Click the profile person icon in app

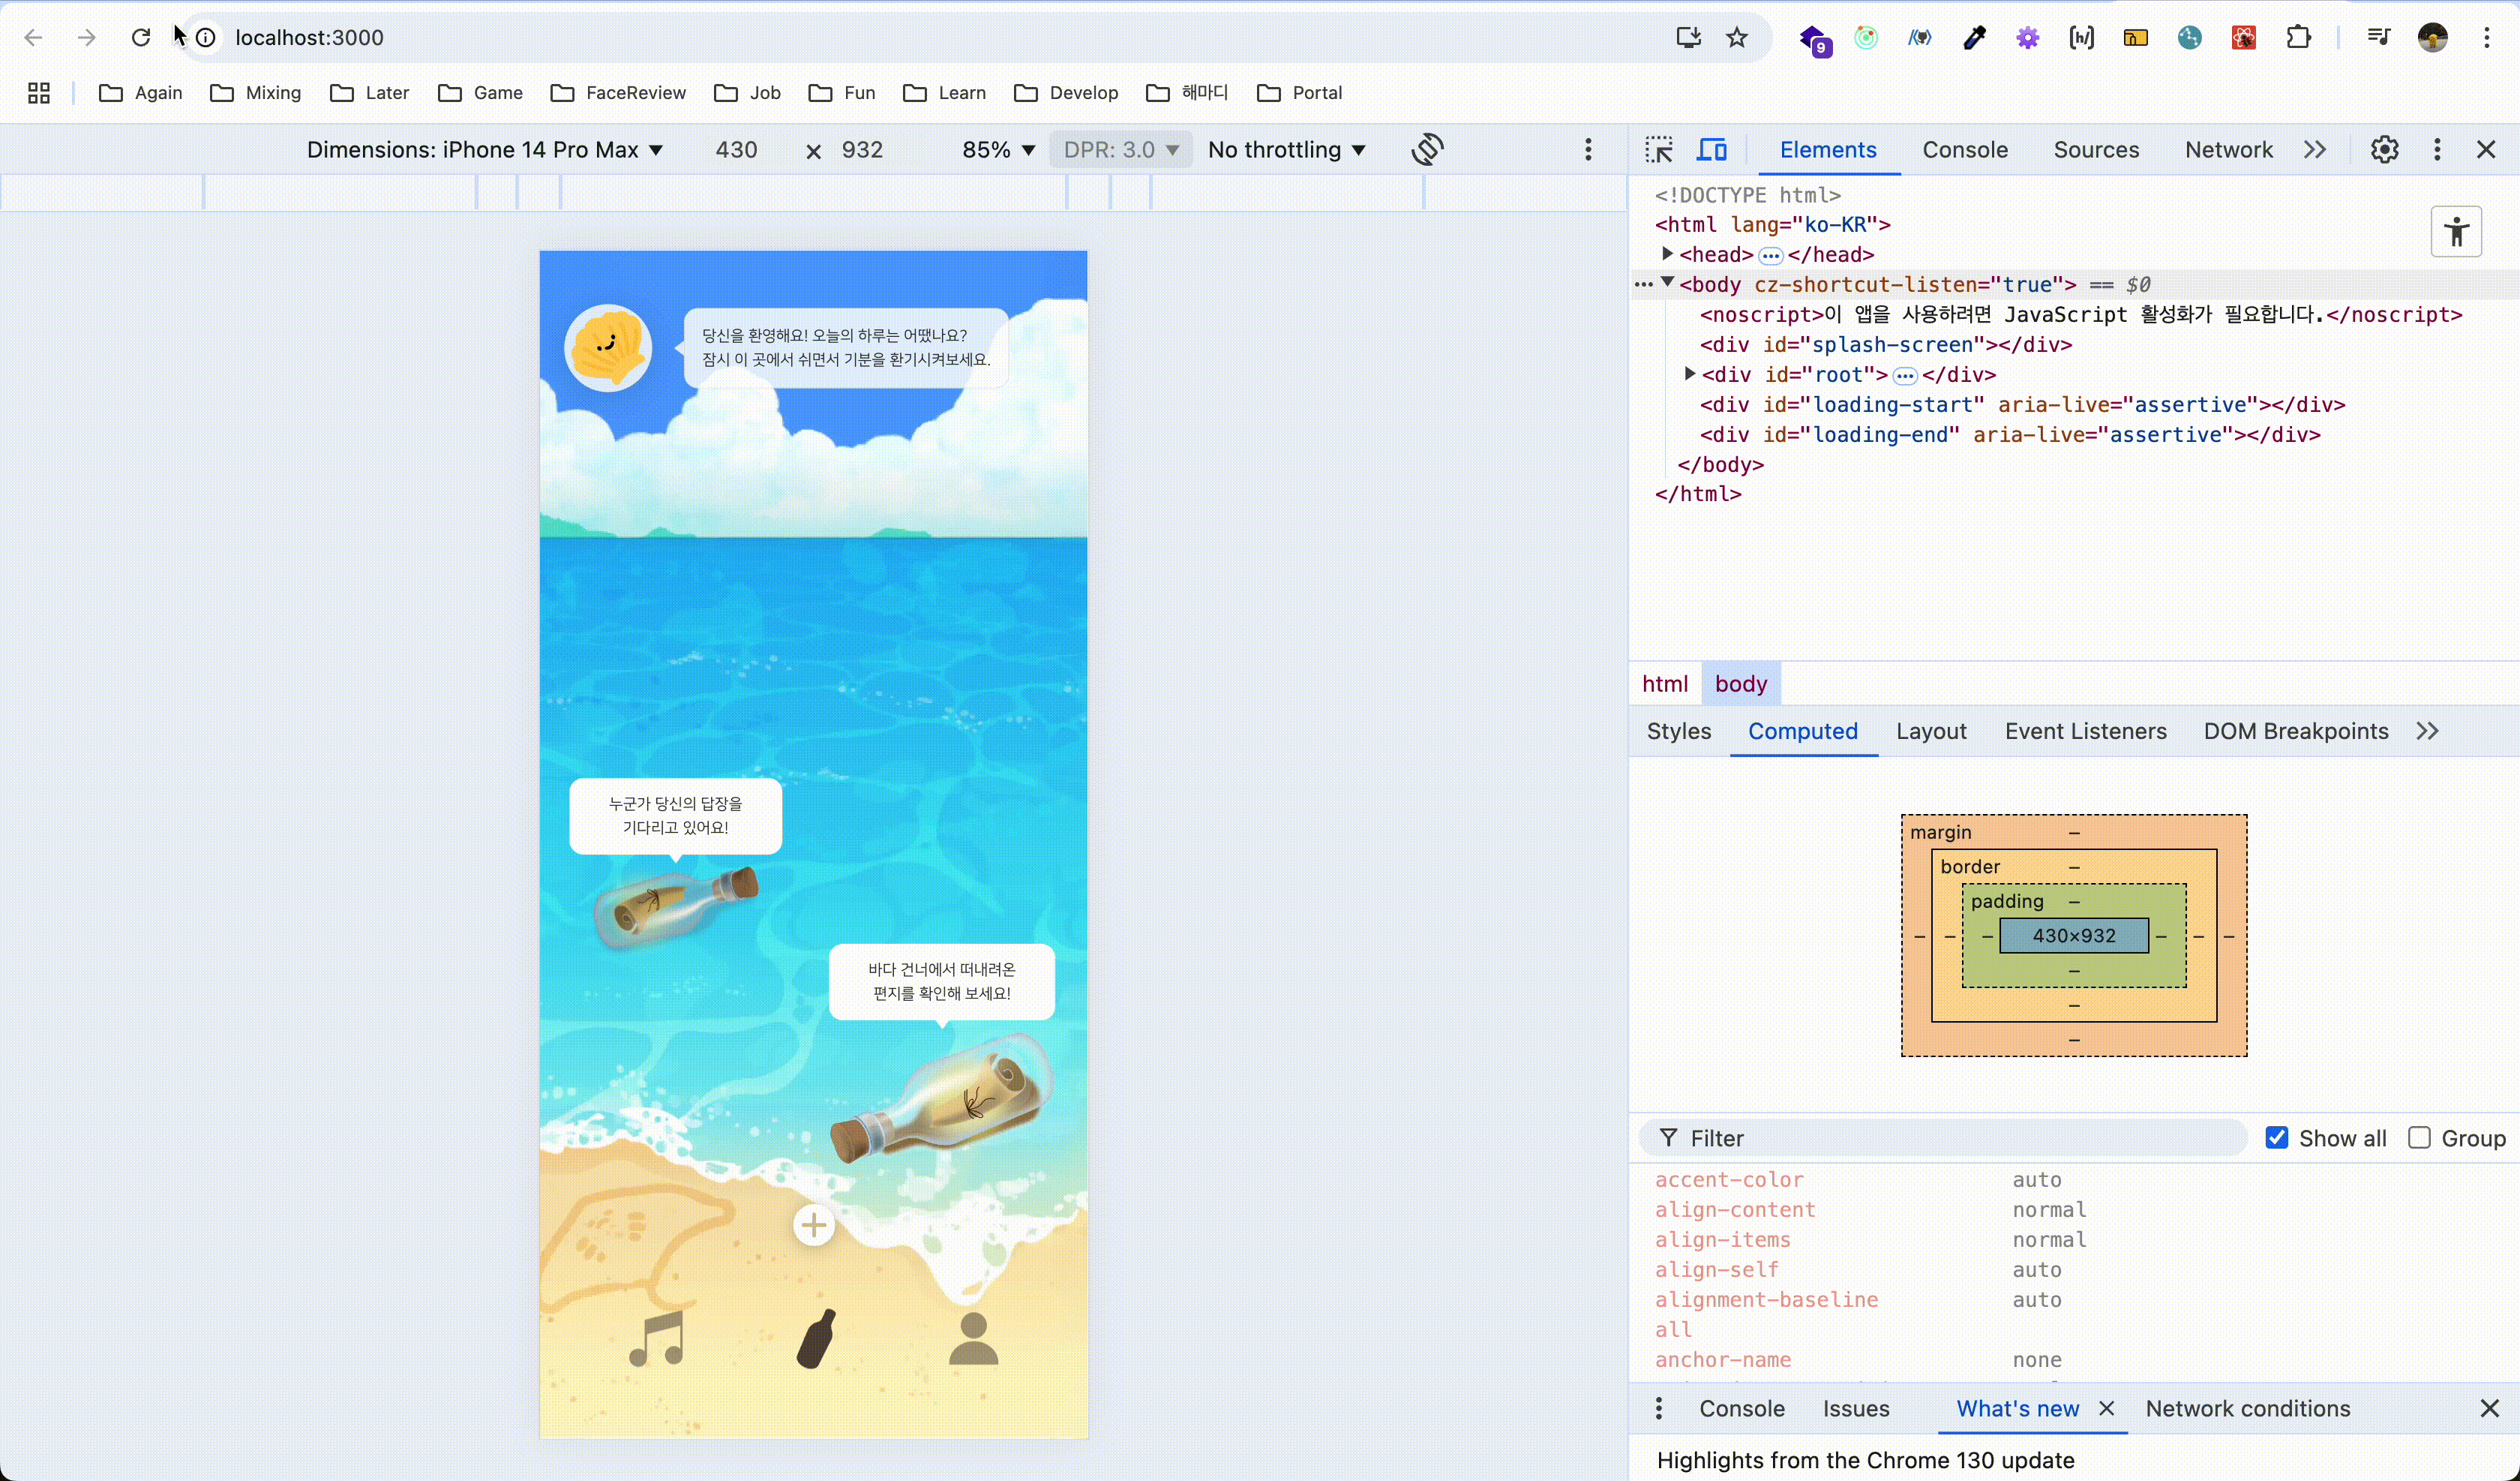point(973,1338)
